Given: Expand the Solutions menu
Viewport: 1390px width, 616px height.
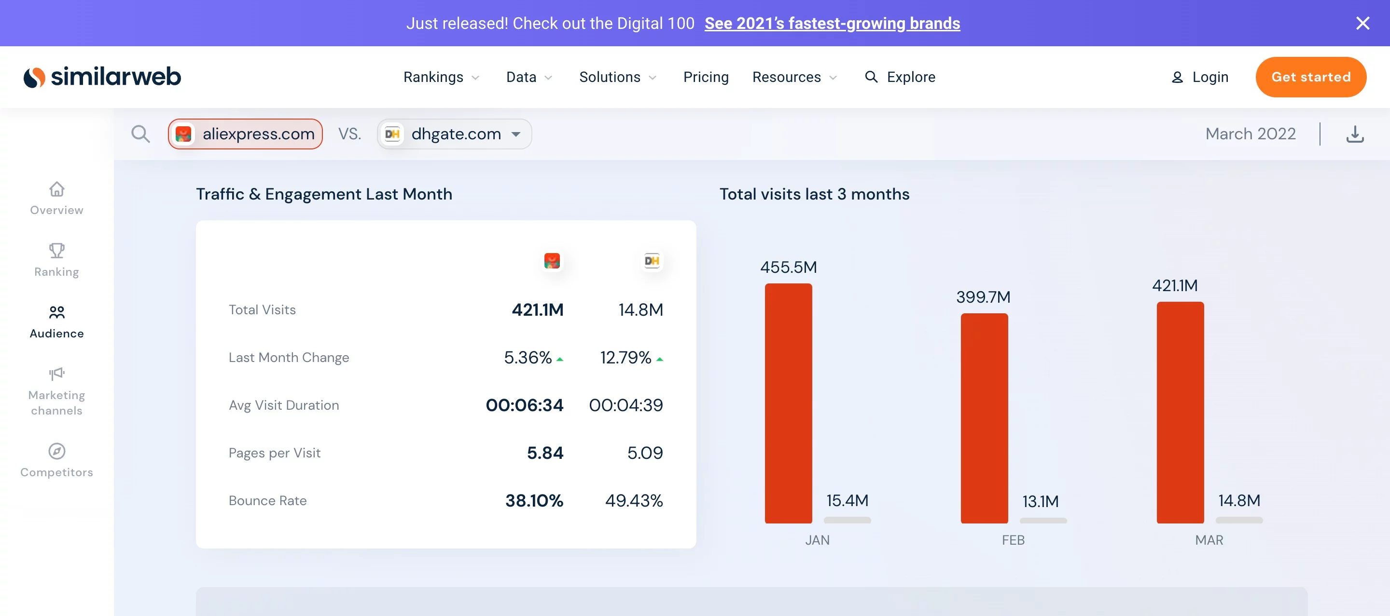Looking at the screenshot, I should click(x=618, y=77).
